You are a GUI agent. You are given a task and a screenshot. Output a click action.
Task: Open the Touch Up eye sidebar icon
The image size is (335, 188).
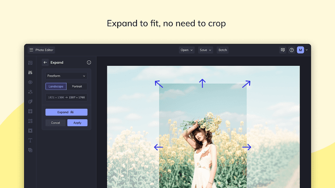coord(30,83)
